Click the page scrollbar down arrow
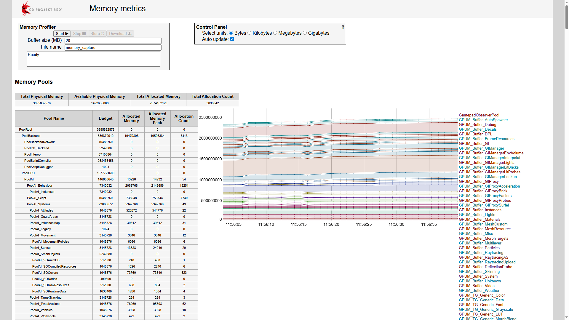Viewport: 569px width, 320px height. pos(567,318)
